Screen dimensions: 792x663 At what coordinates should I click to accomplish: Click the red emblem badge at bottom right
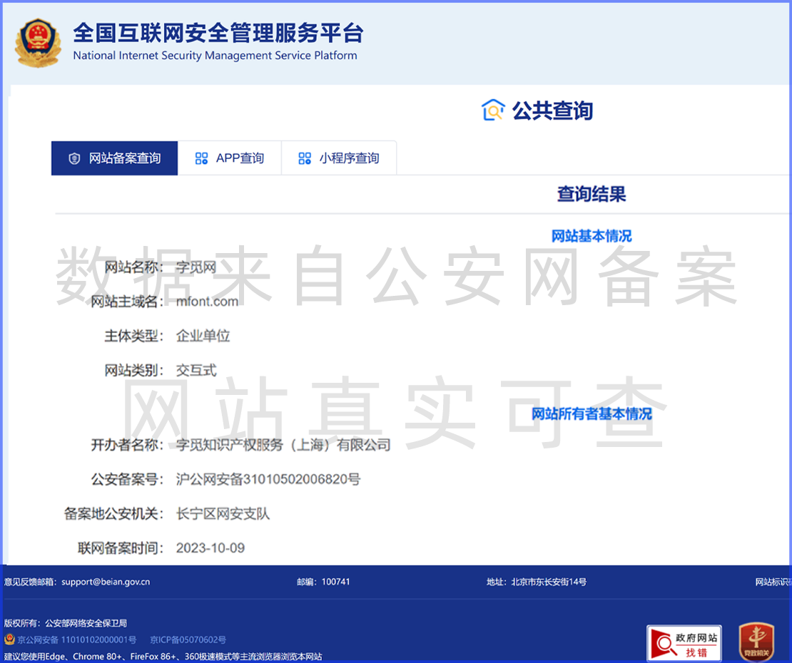(756, 641)
